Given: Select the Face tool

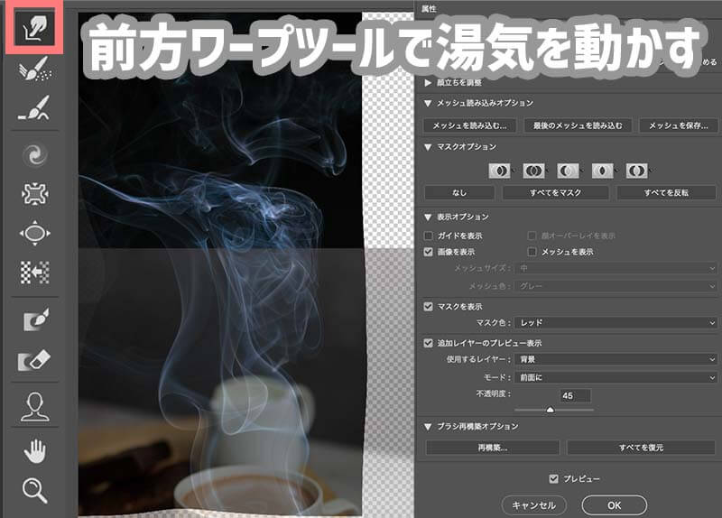Looking at the screenshot, I should [34, 407].
